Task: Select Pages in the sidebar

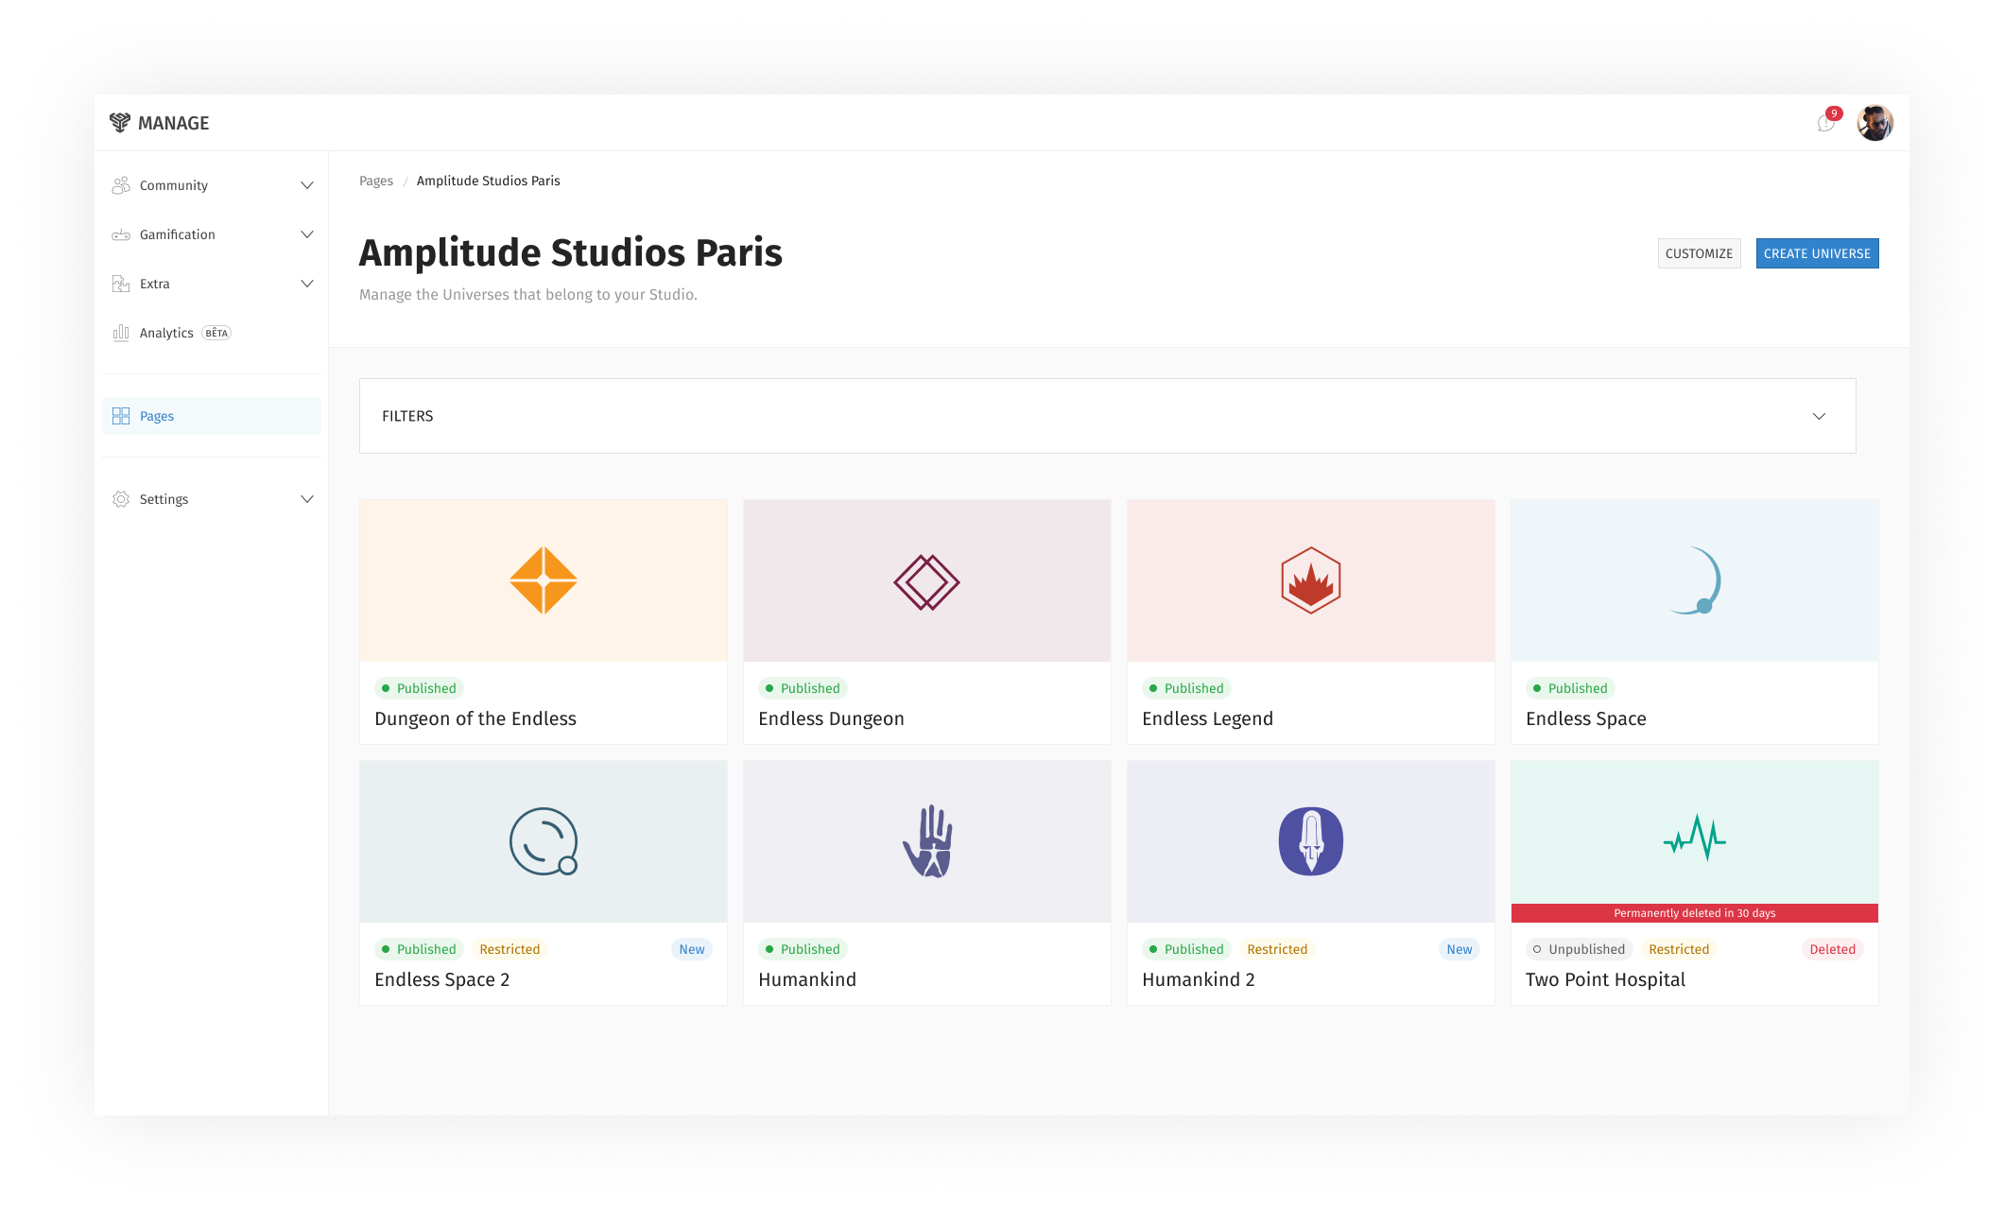Action: pyautogui.click(x=212, y=416)
